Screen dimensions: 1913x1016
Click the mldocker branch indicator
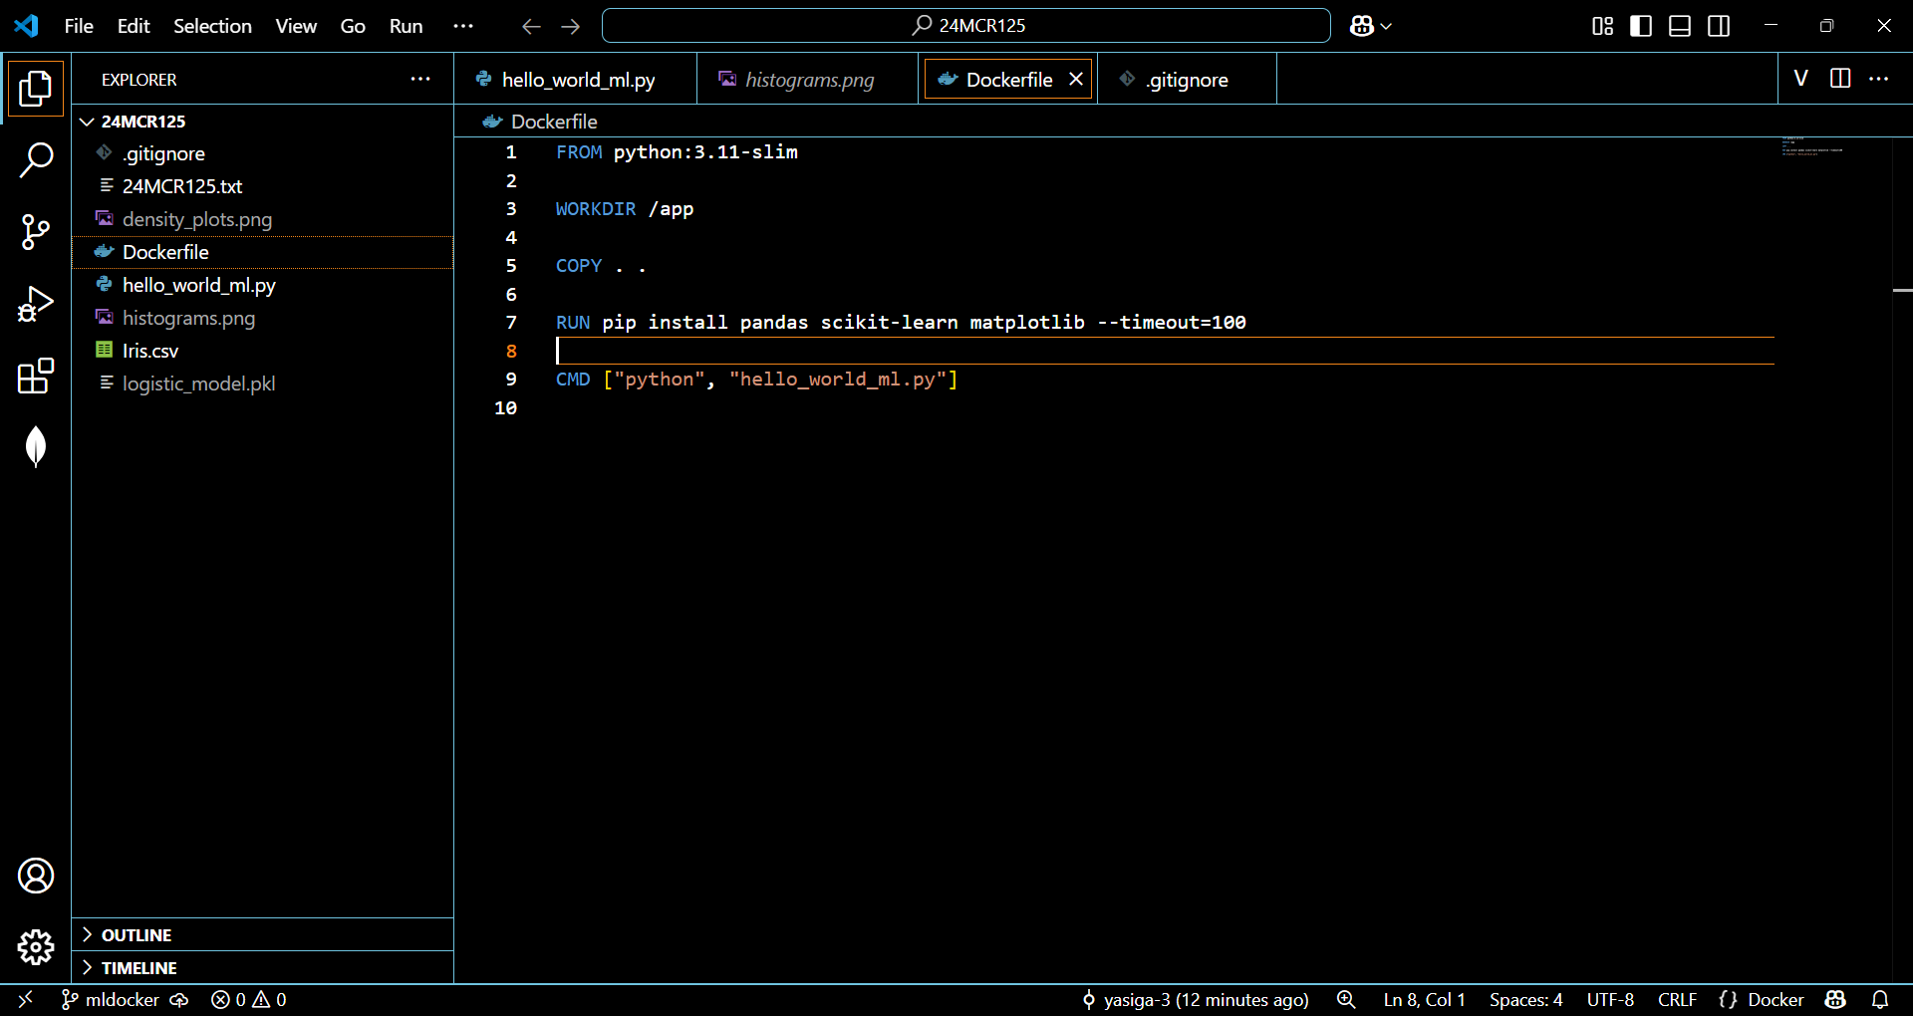(x=110, y=999)
